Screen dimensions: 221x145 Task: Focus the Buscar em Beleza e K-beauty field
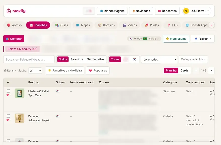tap(29, 59)
